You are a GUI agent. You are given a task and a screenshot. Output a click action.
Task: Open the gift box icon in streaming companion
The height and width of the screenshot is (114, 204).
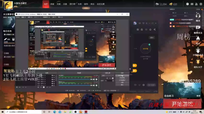tap(138, 29)
